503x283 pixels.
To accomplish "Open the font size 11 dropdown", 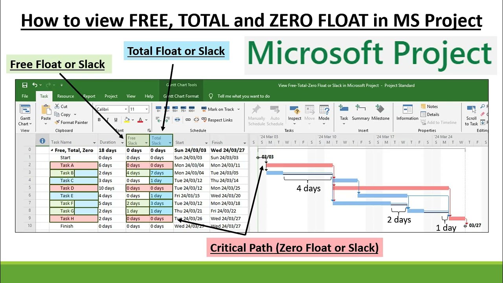I will [x=147, y=109].
